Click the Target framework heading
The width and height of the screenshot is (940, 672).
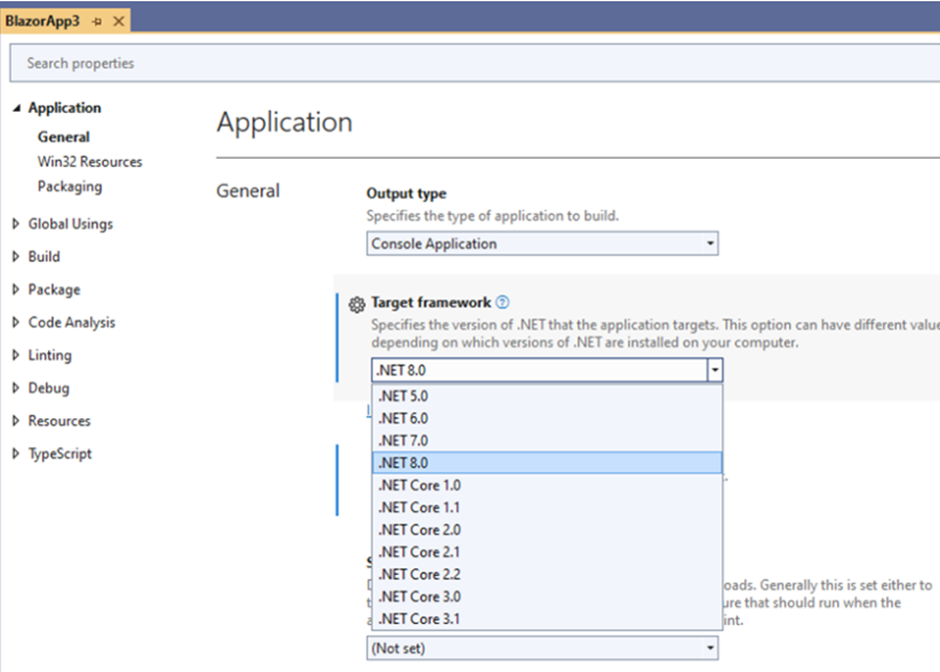431,303
